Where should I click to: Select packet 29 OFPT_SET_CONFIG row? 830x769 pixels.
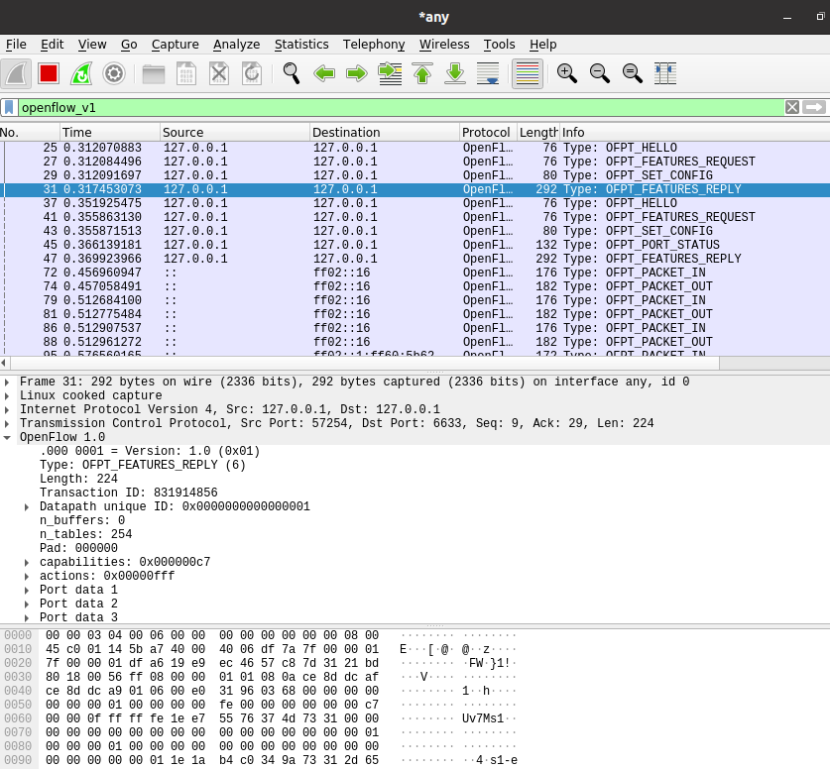[x=415, y=175]
